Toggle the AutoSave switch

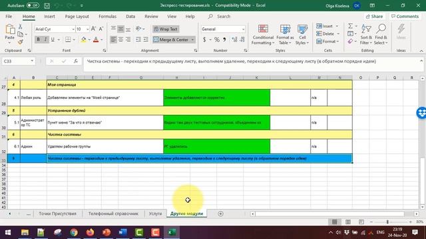coord(33,5)
